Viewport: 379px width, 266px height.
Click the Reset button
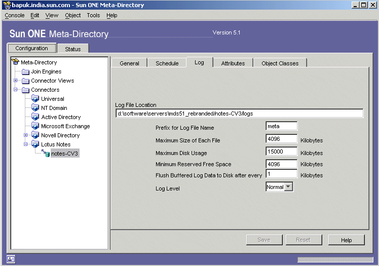click(x=304, y=240)
